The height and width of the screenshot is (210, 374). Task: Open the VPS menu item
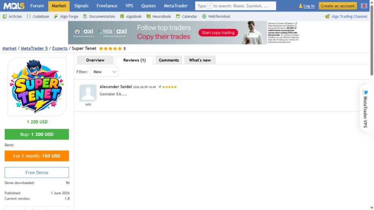pos(129,6)
